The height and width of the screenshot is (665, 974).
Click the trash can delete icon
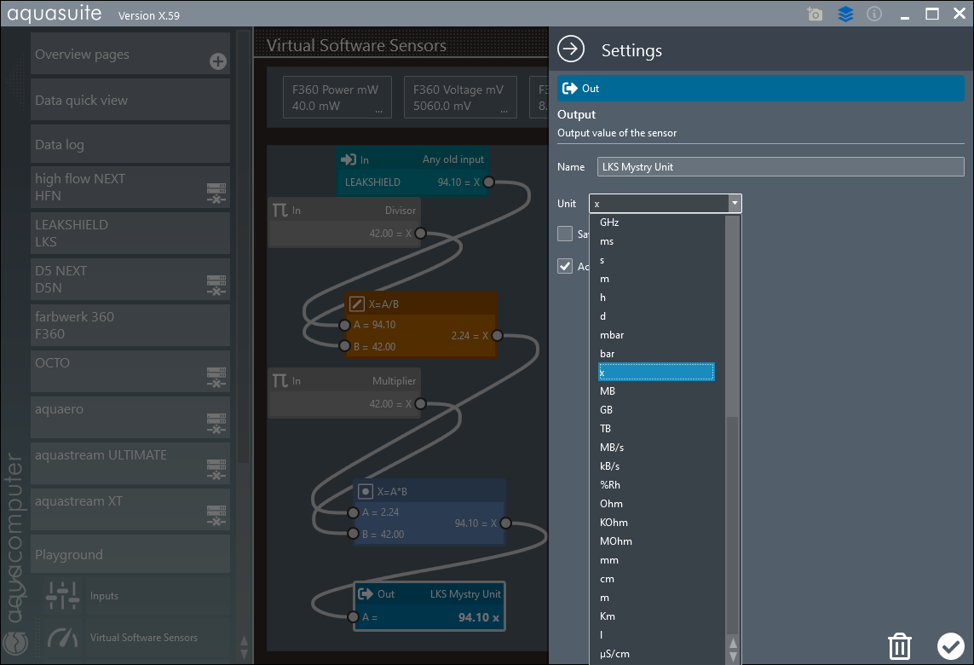900,645
